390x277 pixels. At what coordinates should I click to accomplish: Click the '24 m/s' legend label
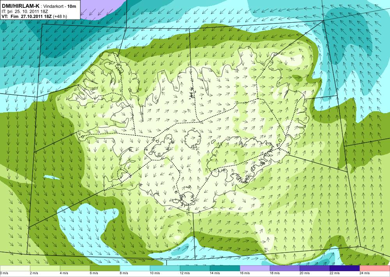365,273
